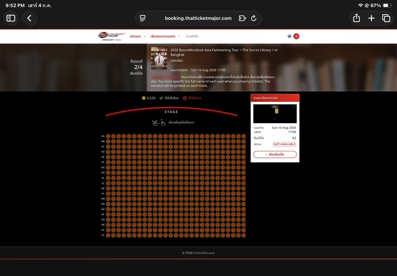Tap the booking.thaiticketmajor.com address field

coord(198,18)
